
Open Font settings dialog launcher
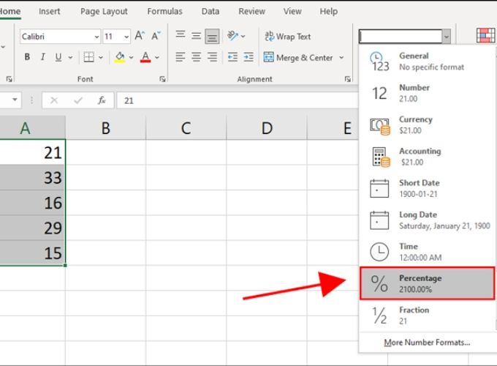point(162,79)
